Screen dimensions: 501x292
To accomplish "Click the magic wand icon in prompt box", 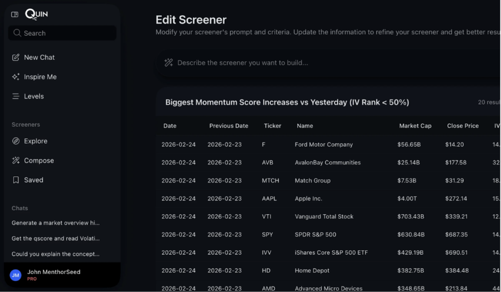I will [x=168, y=63].
